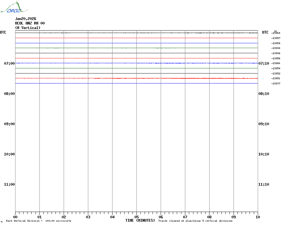The image size is (282, 225).
Task: Click the OFGC logo in the corner
Action: point(11,8)
